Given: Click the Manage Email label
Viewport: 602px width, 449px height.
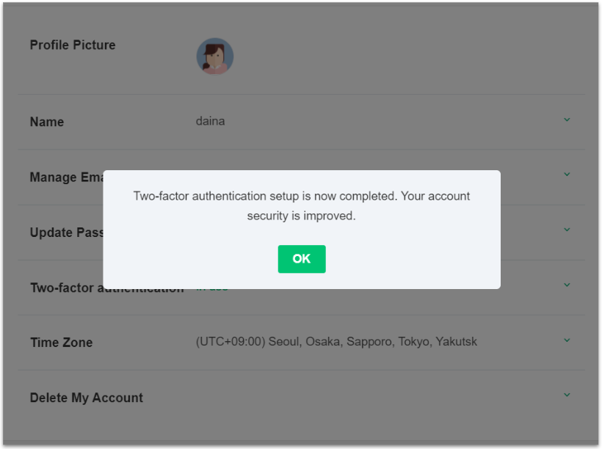Looking at the screenshot, I should tap(66, 178).
